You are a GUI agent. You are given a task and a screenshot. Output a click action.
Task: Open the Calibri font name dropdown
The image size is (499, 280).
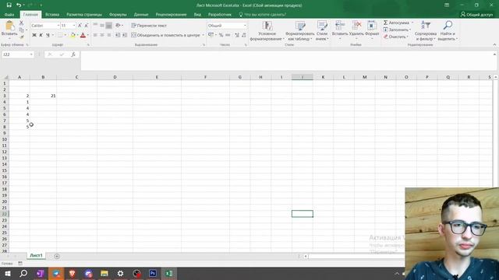tap(58, 26)
